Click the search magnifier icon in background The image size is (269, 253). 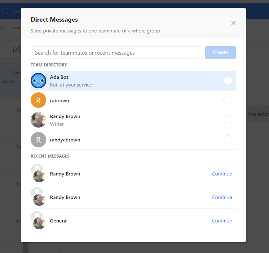[x=5, y=11]
